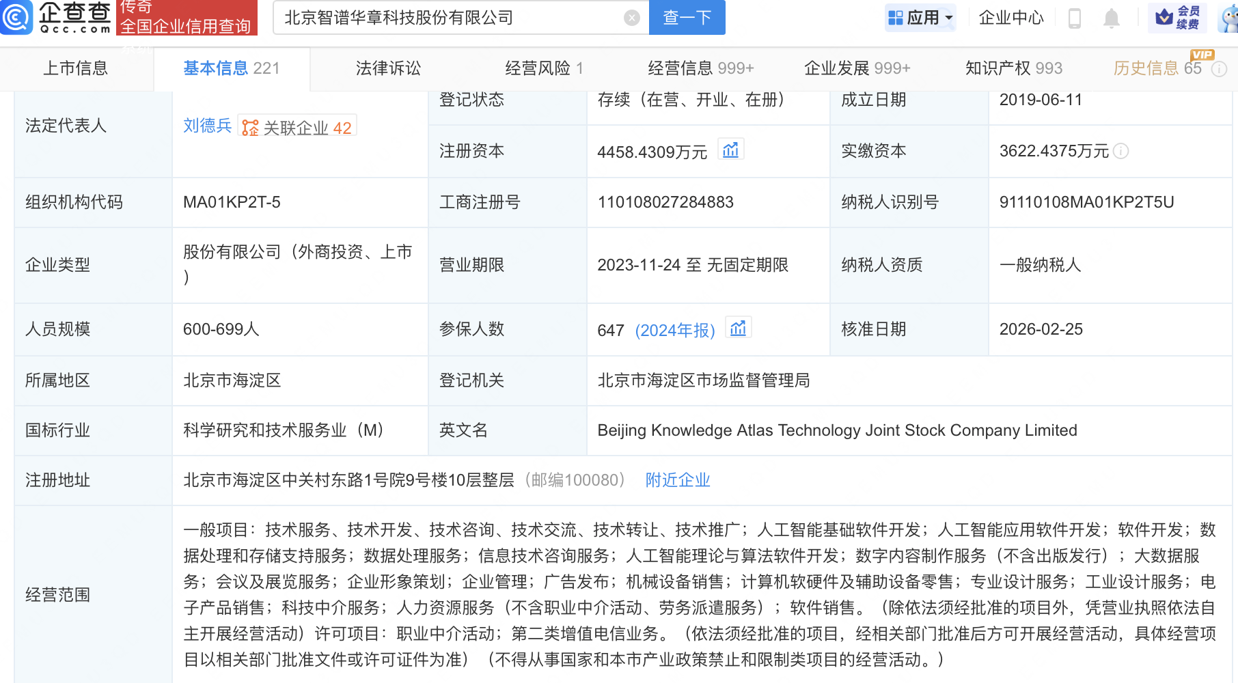
Task: Clear the search box with the x icon
Action: 631,18
